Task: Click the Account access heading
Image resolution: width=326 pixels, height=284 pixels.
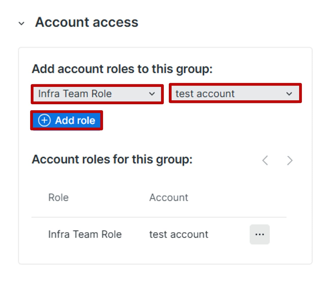Action: tap(87, 22)
